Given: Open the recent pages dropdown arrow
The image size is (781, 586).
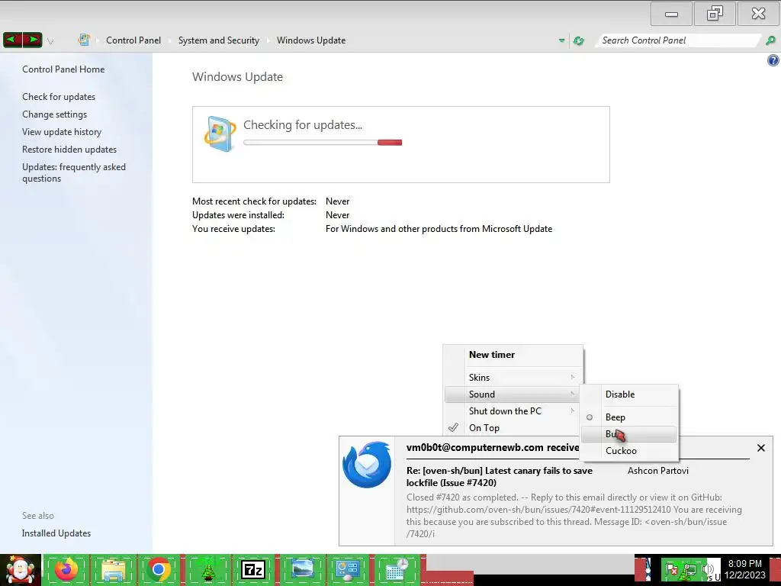Looking at the screenshot, I should tap(50, 41).
